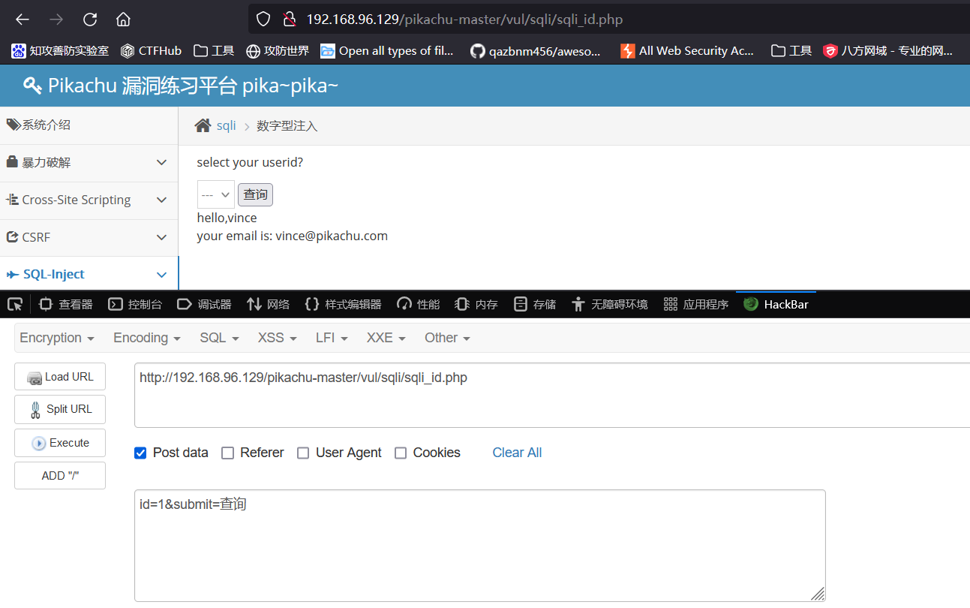Switch to the 控制台 console tab
Image resolution: width=970 pixels, height=608 pixels.
click(136, 304)
